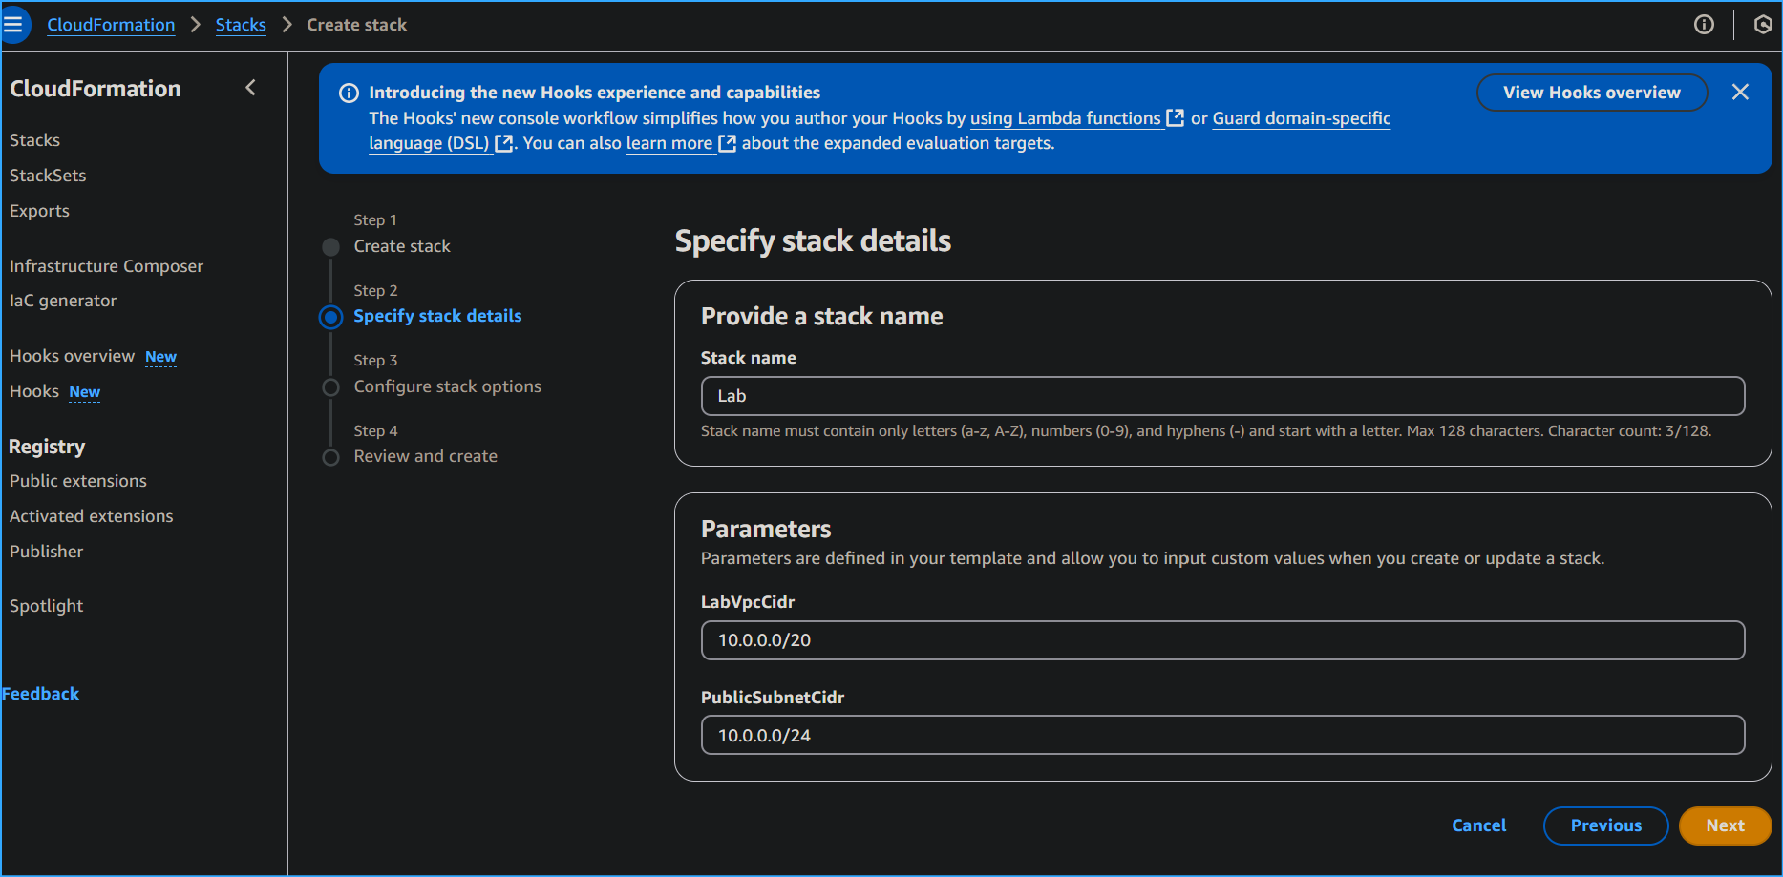Screen dimensions: 1783x877
Task: Open the navigation hamburger menu
Action: [15, 24]
